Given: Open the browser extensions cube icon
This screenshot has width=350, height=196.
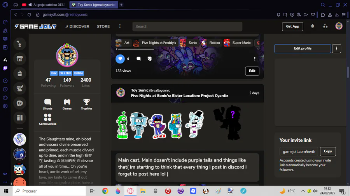Looking at the screenshot, I should click(323, 15).
